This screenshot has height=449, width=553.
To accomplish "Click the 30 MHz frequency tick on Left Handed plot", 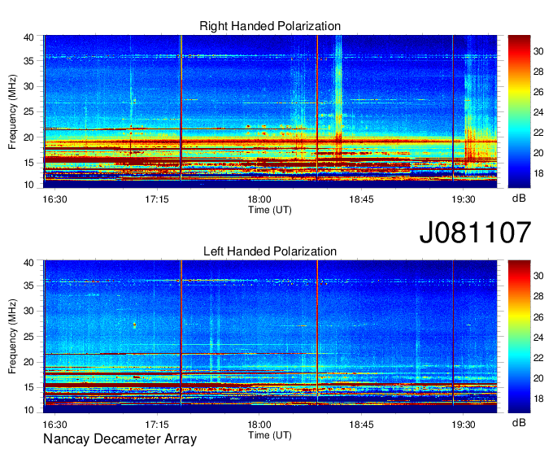I will [29, 311].
